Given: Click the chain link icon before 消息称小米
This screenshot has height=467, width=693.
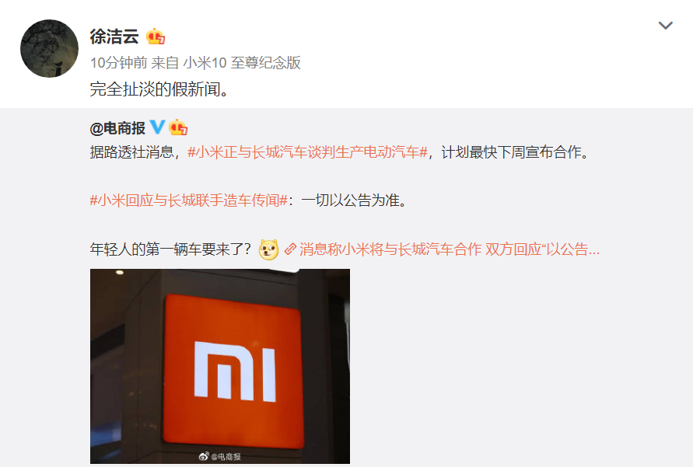Looking at the screenshot, I should click(290, 249).
